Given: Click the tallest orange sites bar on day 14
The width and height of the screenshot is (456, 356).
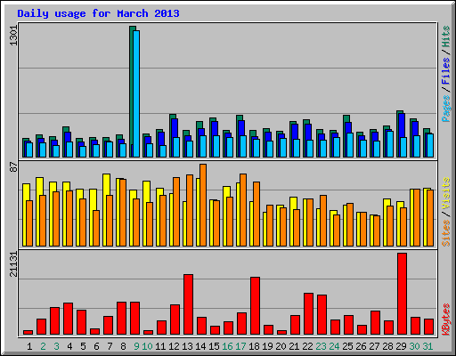Looking at the screenshot, I should point(203,205).
